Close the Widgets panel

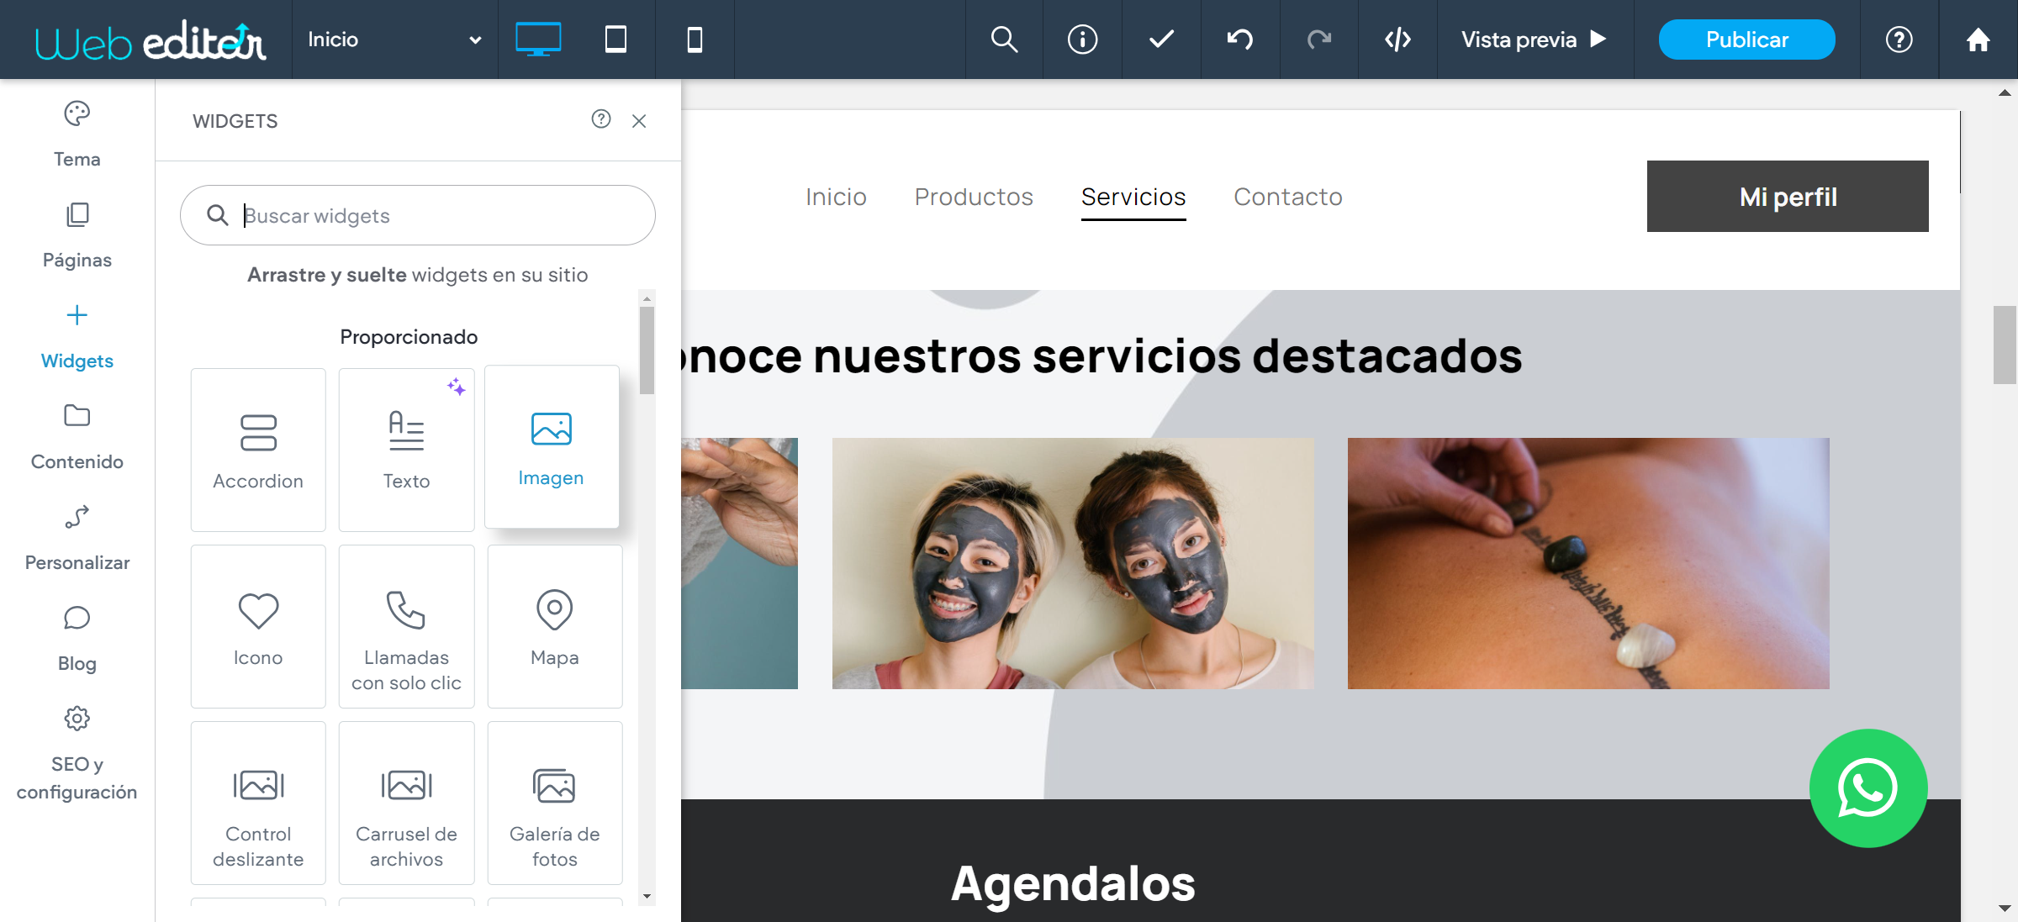point(639,121)
